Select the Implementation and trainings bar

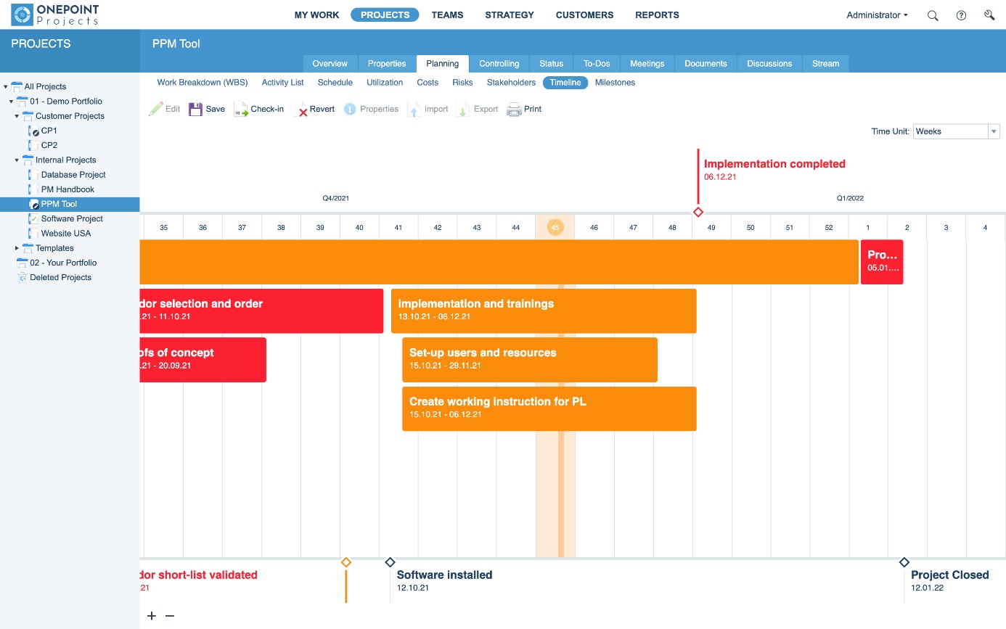[544, 311]
